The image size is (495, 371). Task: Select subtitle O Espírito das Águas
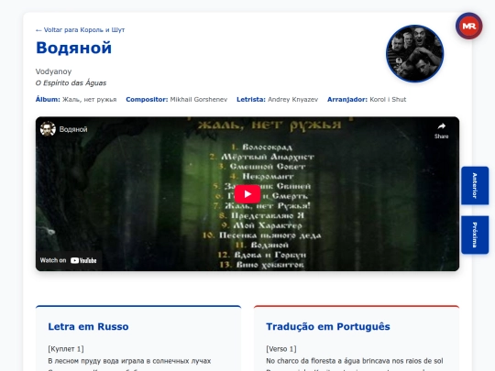click(71, 83)
